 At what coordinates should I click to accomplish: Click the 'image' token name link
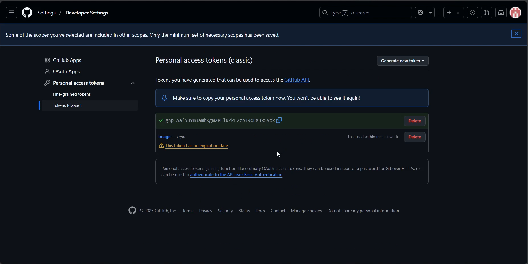(165, 137)
